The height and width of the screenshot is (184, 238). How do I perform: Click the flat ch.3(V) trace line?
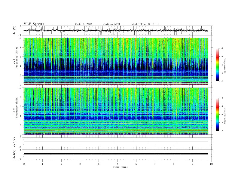point(116,142)
